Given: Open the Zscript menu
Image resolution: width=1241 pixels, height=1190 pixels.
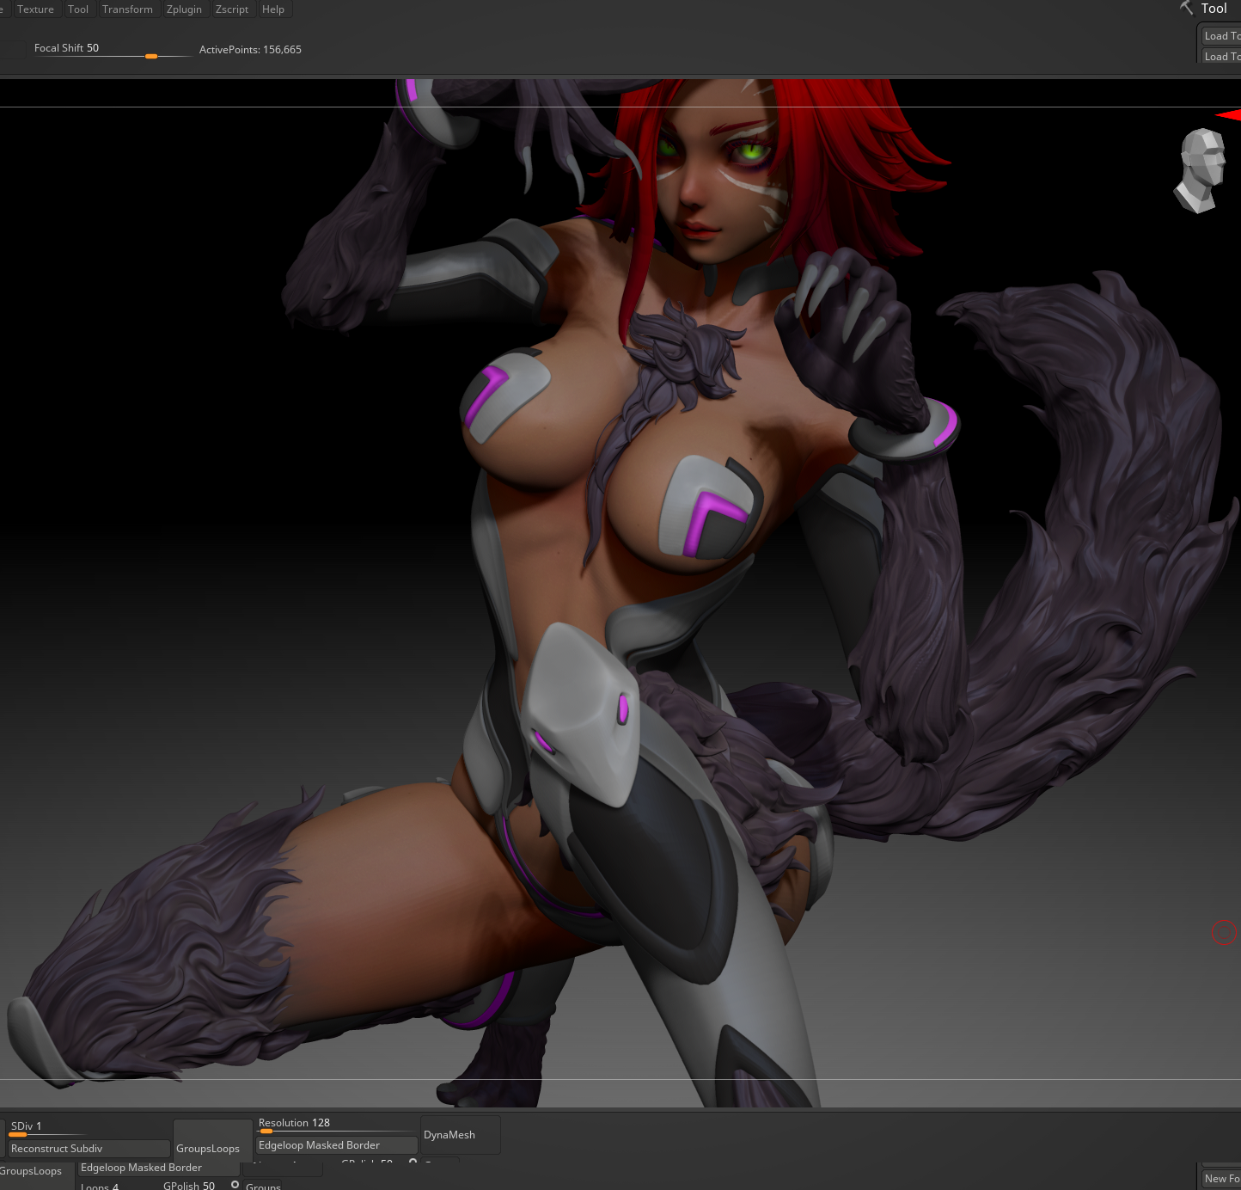Looking at the screenshot, I should (x=231, y=9).
